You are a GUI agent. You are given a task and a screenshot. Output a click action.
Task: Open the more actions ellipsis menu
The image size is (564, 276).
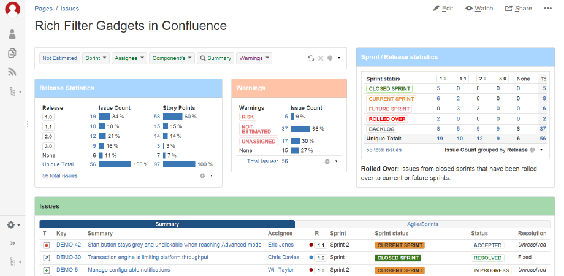tap(547, 9)
